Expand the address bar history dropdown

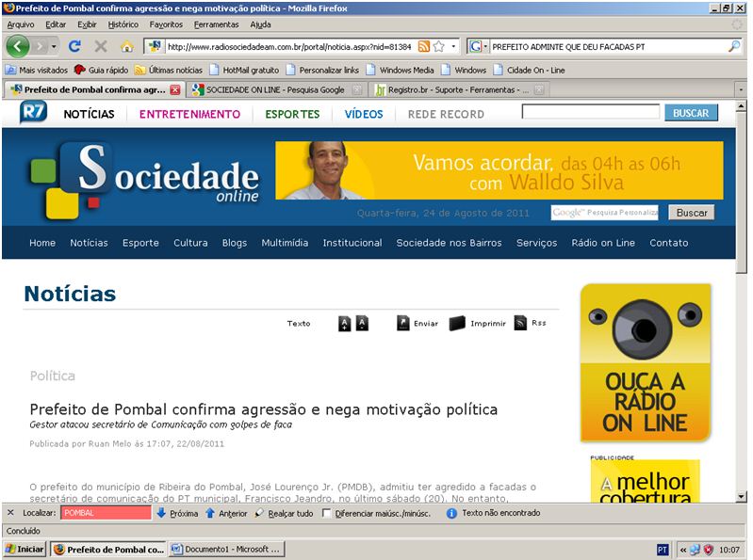click(454, 46)
